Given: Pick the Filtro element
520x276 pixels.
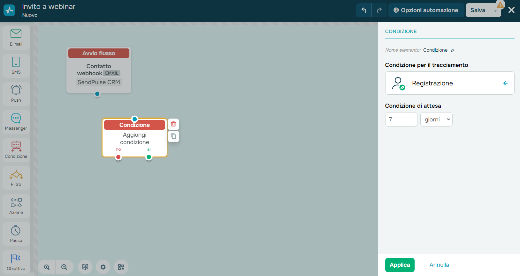Looking at the screenshot, I should point(16,178).
